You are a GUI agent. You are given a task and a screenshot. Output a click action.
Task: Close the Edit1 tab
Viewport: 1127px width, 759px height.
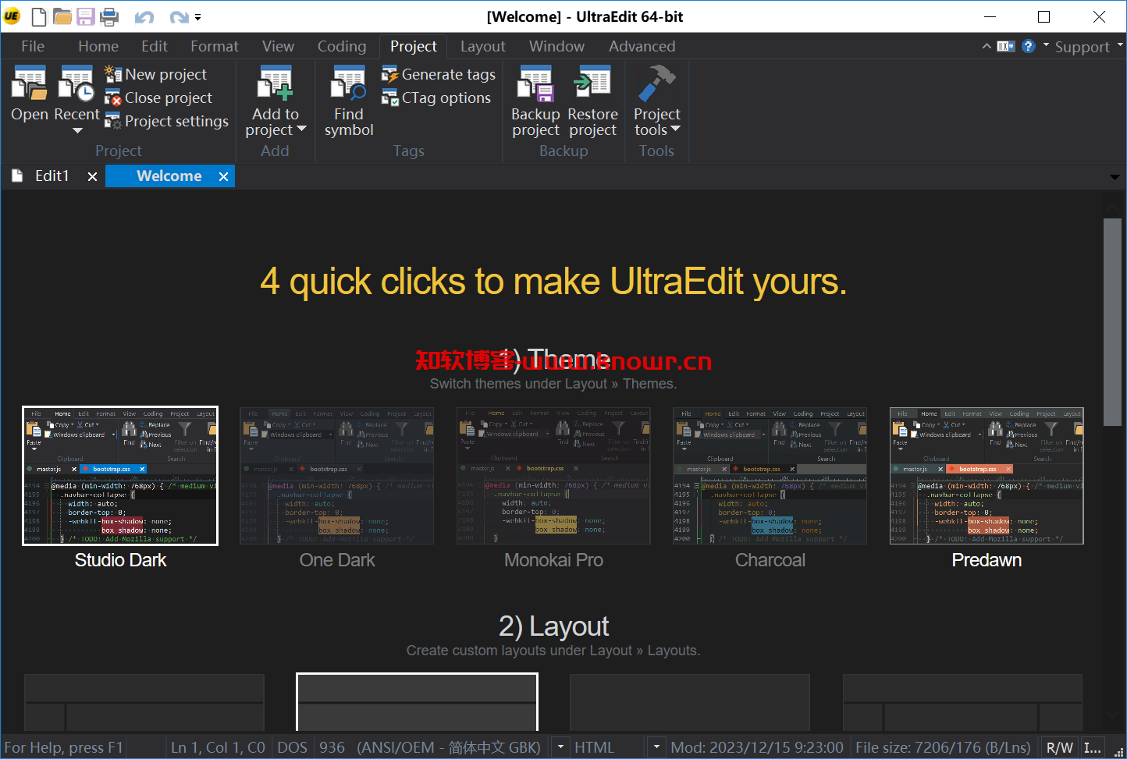click(x=92, y=177)
